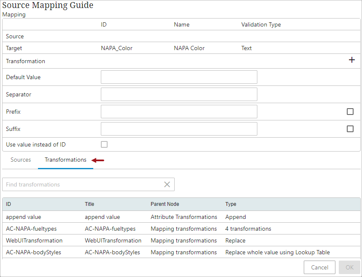This screenshot has height=277, width=362.
Task: Sort by the Parent Node column header
Action: pyautogui.click(x=165, y=204)
